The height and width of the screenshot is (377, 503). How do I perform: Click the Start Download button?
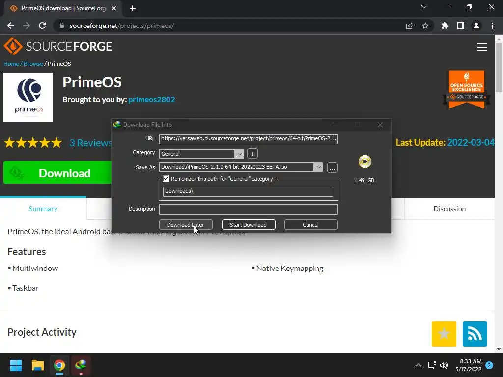[248, 225]
